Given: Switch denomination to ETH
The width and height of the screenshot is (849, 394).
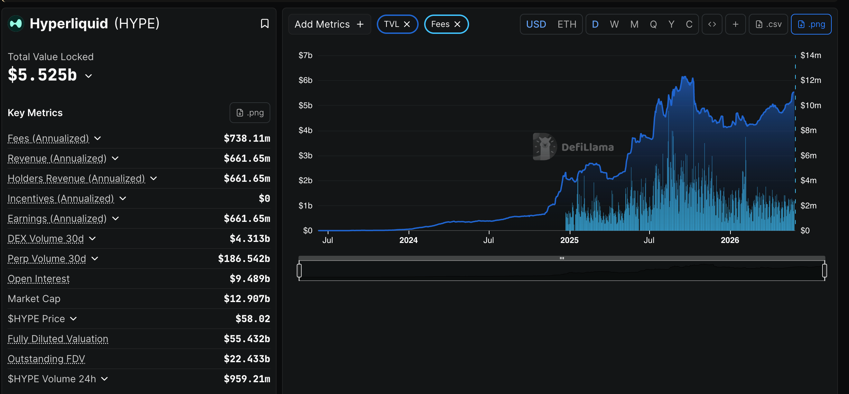Looking at the screenshot, I should (x=567, y=24).
